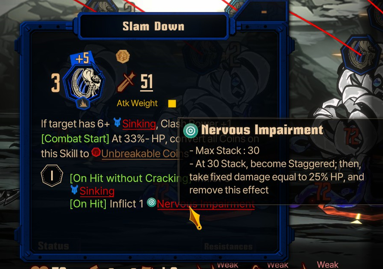Click the bronze coin icon above attack value

[x=123, y=57]
